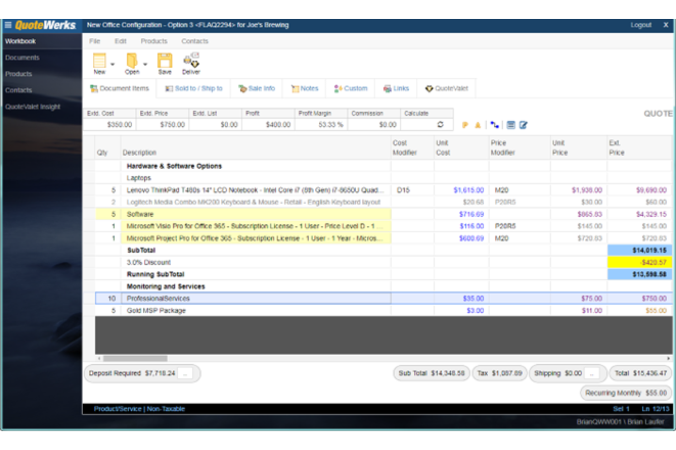Image resolution: width=676 pixels, height=450 pixels.
Task: Open the hamburger menu beside QuoteWerks logo
Action: click(x=8, y=25)
